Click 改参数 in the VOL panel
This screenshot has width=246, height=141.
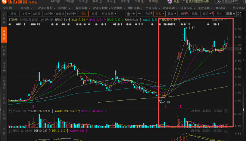[196, 111]
